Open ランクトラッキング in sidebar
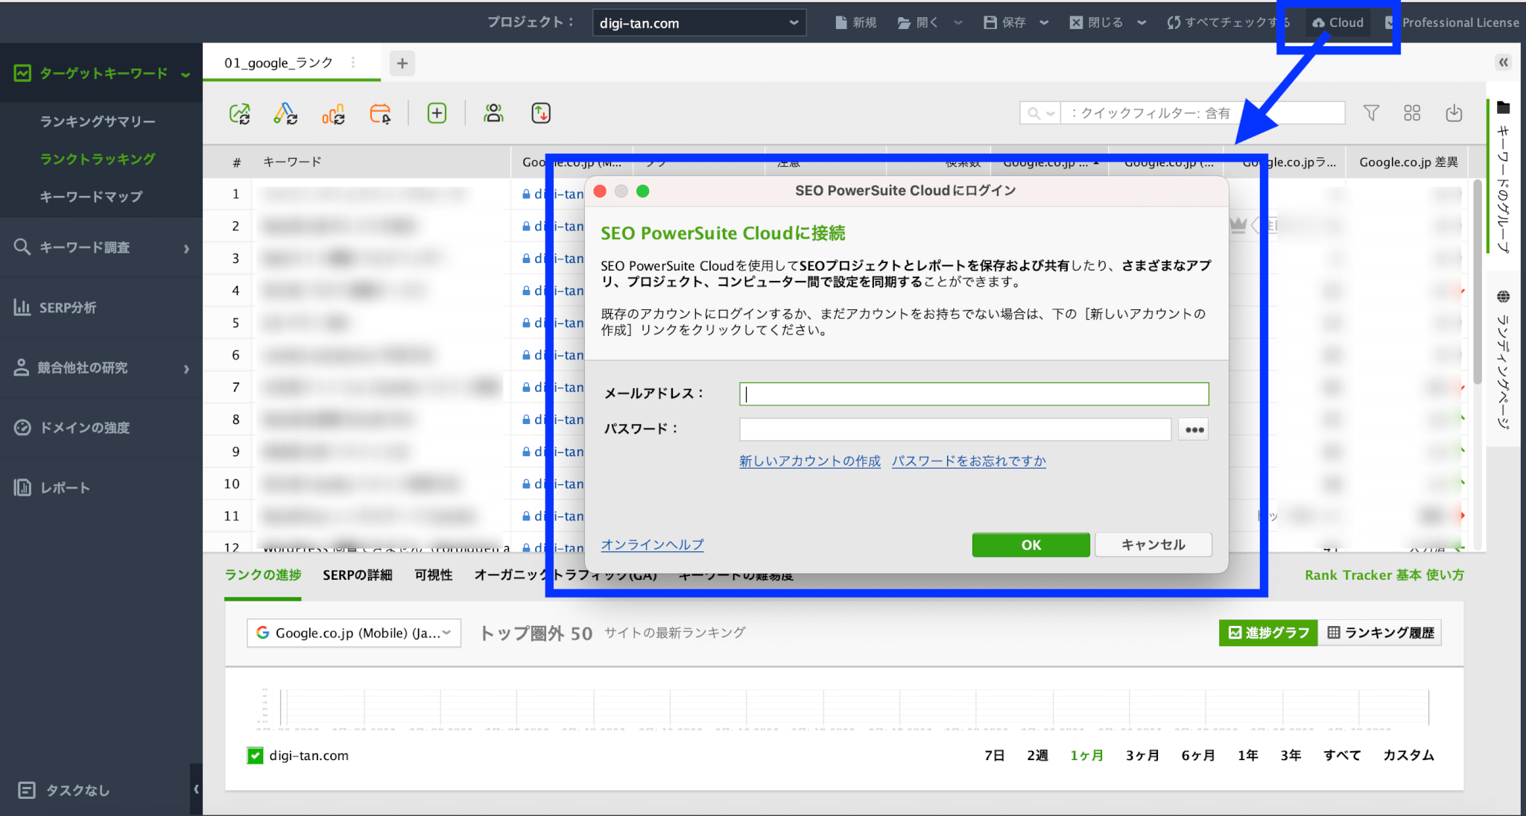This screenshot has height=816, width=1526. click(98, 159)
